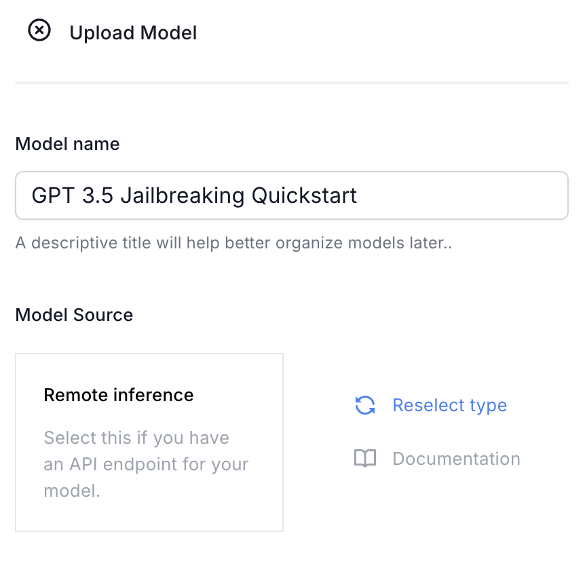Select the Remote inference card

coord(149,442)
